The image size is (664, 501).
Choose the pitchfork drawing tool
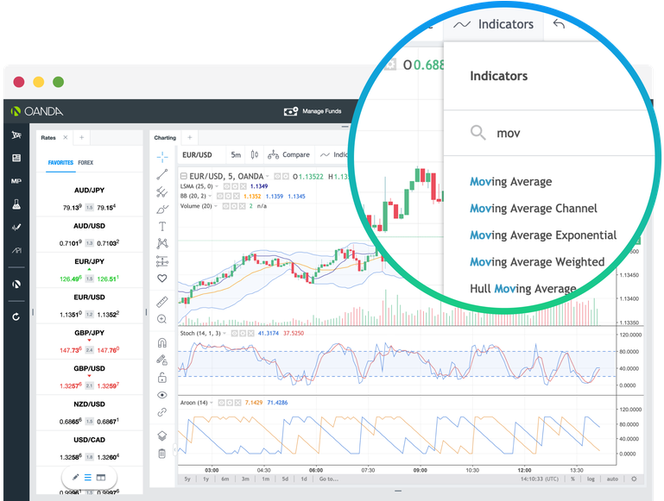(162, 192)
